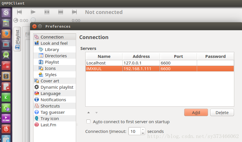Viewport: 242px width, 142px height.
Task: Launch Sublime Text from the launcher
Action: [6, 76]
